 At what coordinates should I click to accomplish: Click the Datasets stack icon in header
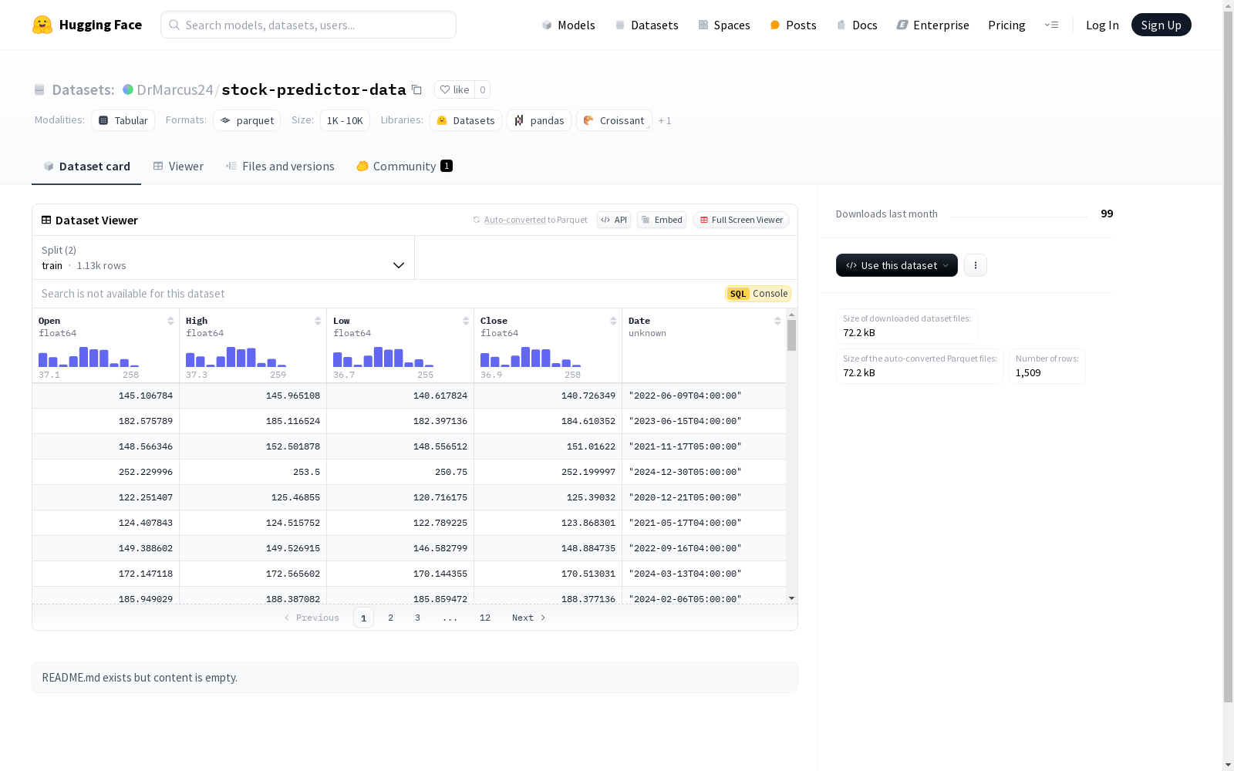click(x=39, y=89)
